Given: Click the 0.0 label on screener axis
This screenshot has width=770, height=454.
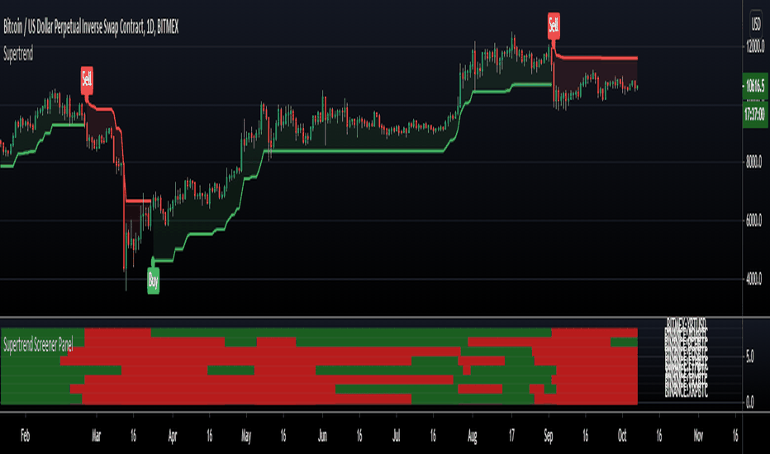Looking at the screenshot, I should click(750, 402).
